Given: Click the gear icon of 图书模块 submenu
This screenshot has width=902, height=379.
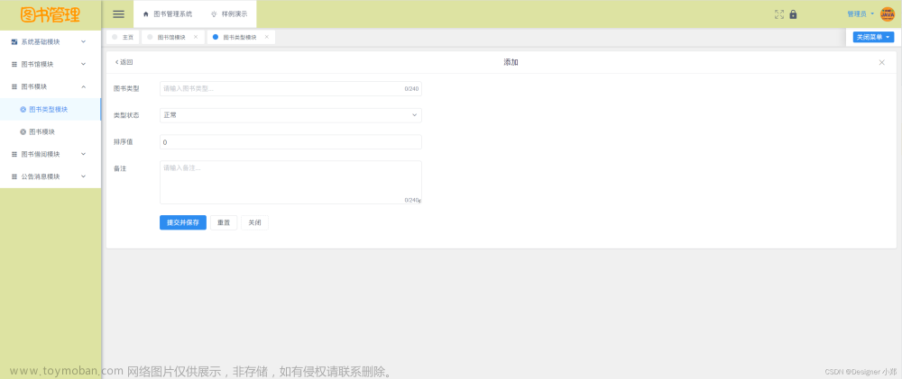Looking at the screenshot, I should click(x=23, y=131).
